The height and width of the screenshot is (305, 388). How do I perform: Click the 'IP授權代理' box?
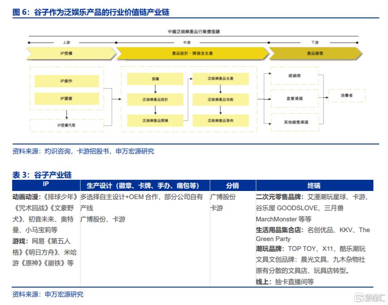67,125
